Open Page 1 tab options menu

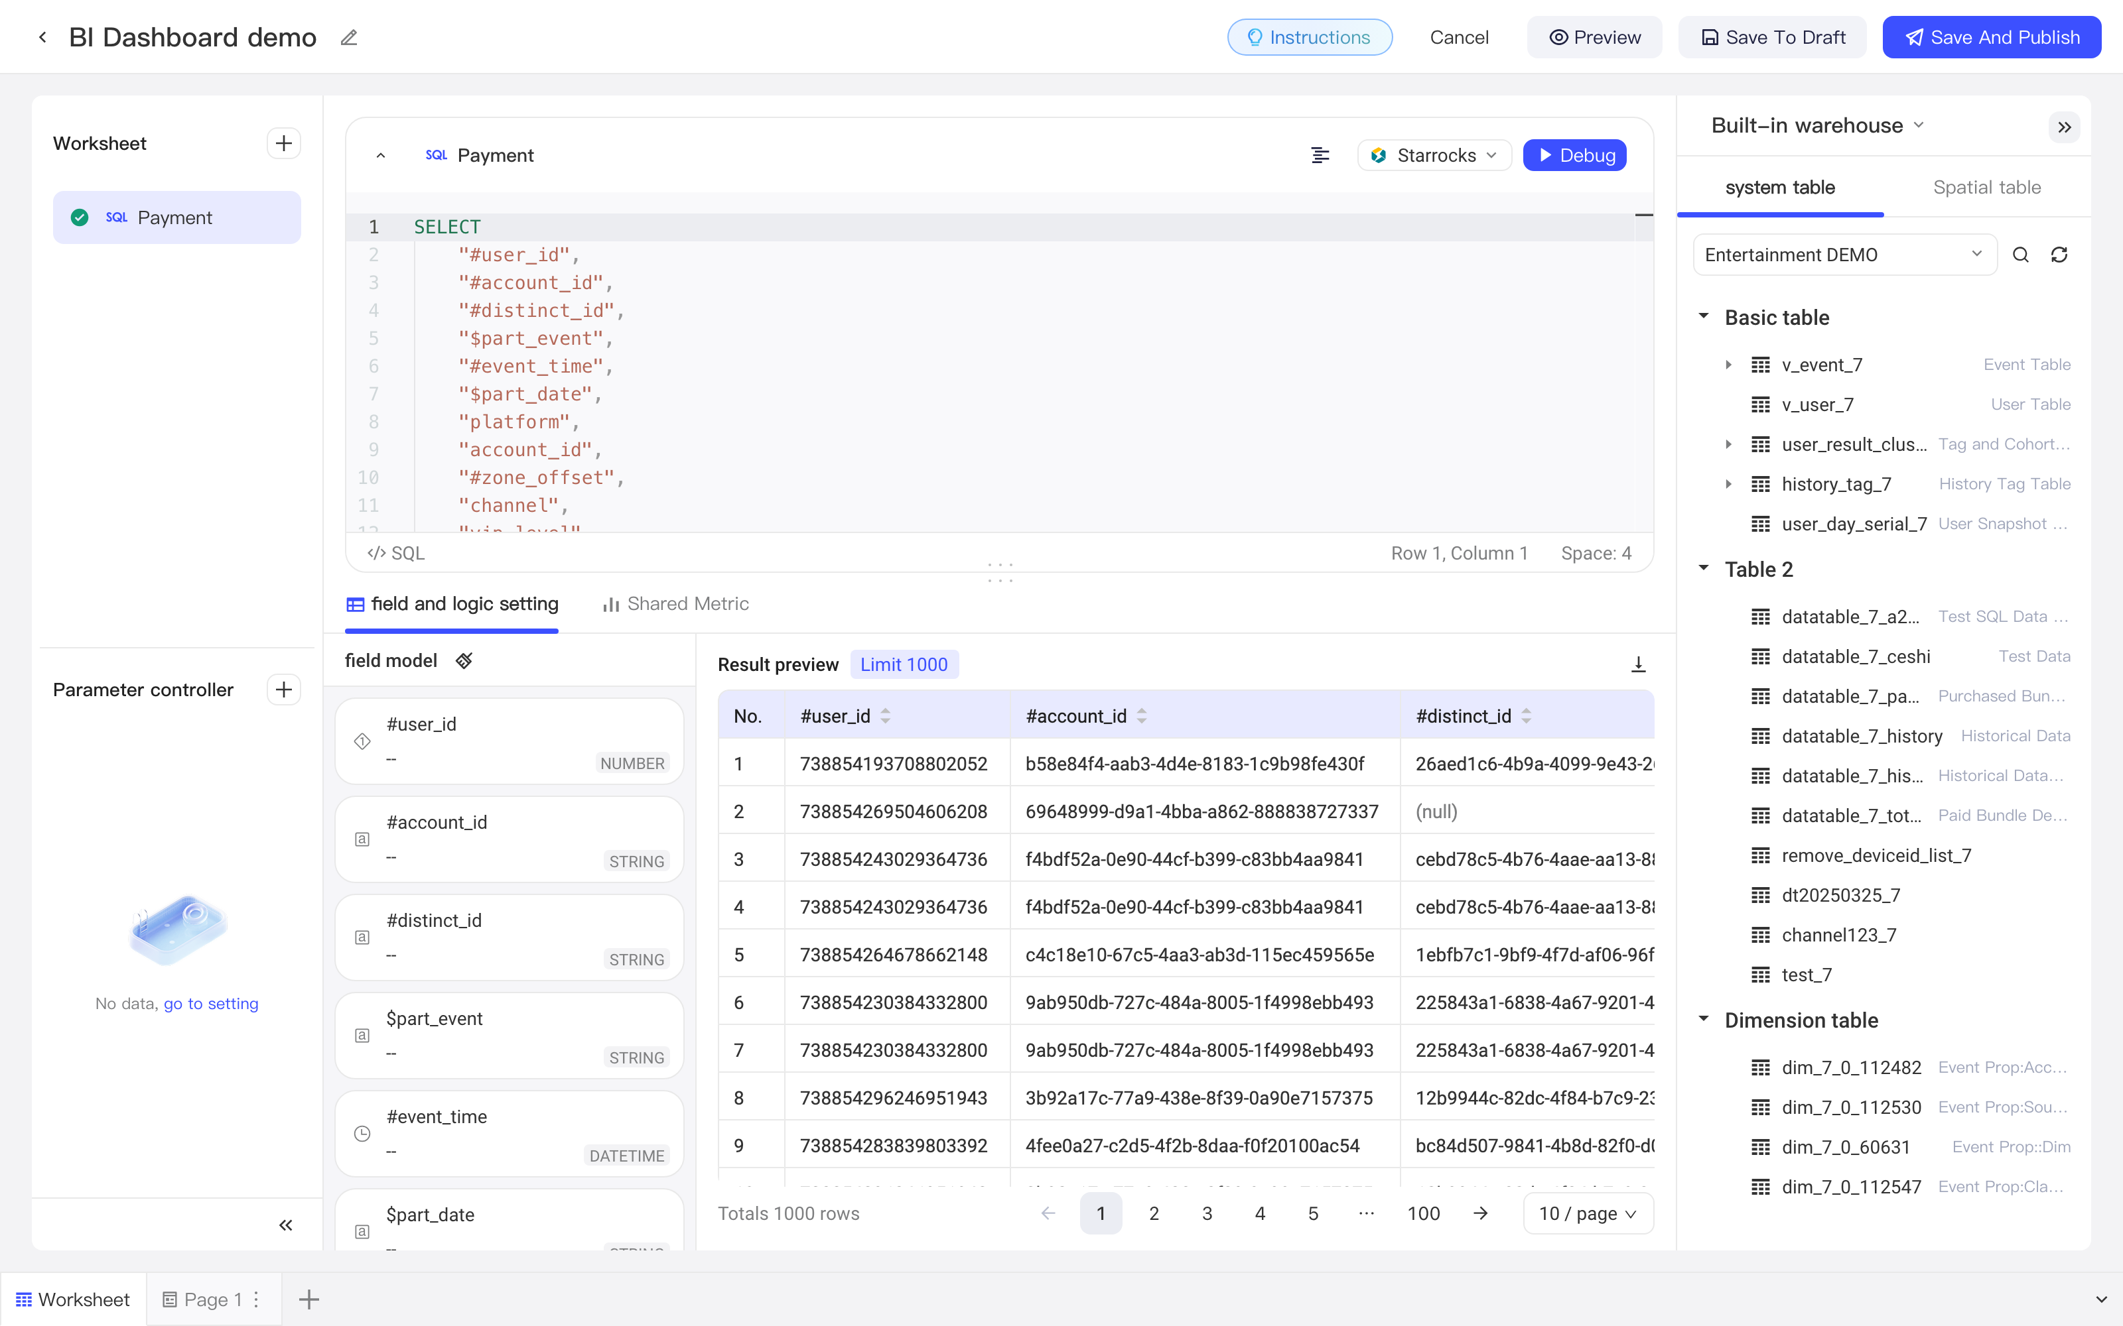(256, 1299)
